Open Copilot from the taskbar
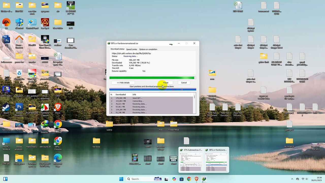Image resolution: width=325 pixels, height=183 pixels. click(x=174, y=179)
